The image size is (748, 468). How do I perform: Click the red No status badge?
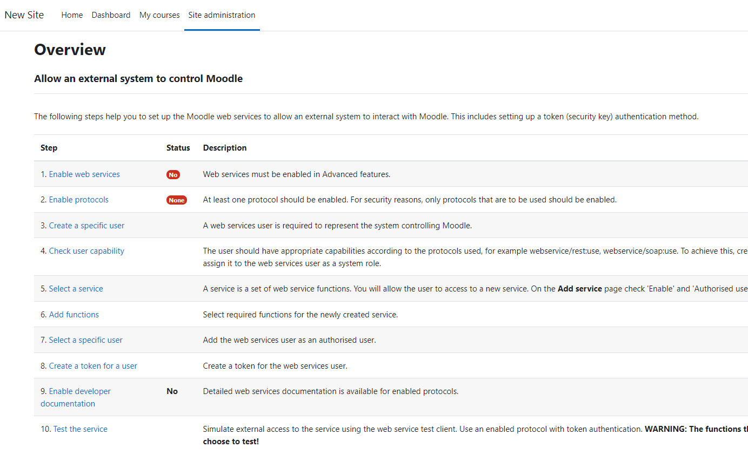click(173, 175)
